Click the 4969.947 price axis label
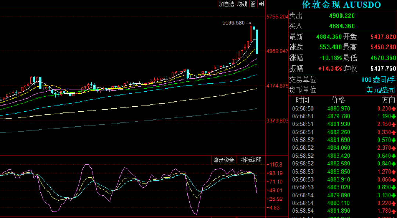 (277, 51)
